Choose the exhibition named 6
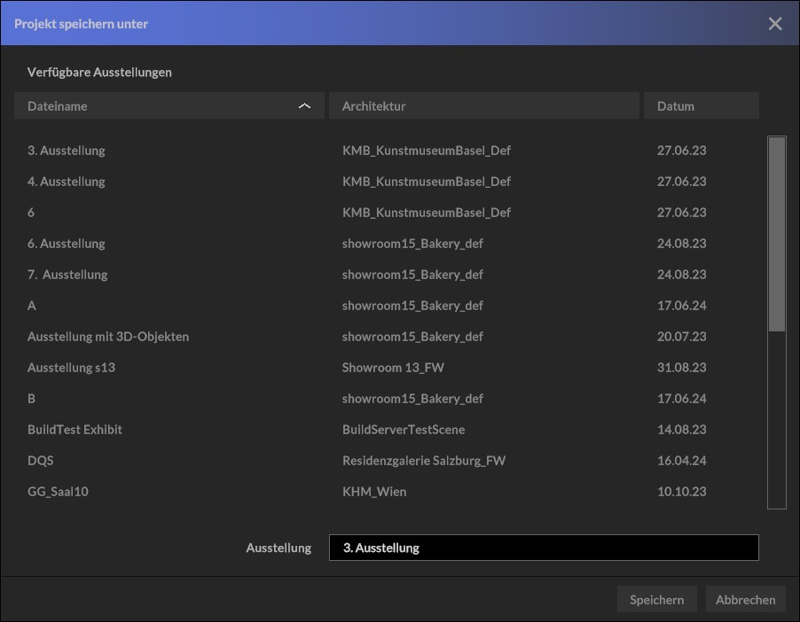This screenshot has width=800, height=622. pyautogui.click(x=387, y=213)
